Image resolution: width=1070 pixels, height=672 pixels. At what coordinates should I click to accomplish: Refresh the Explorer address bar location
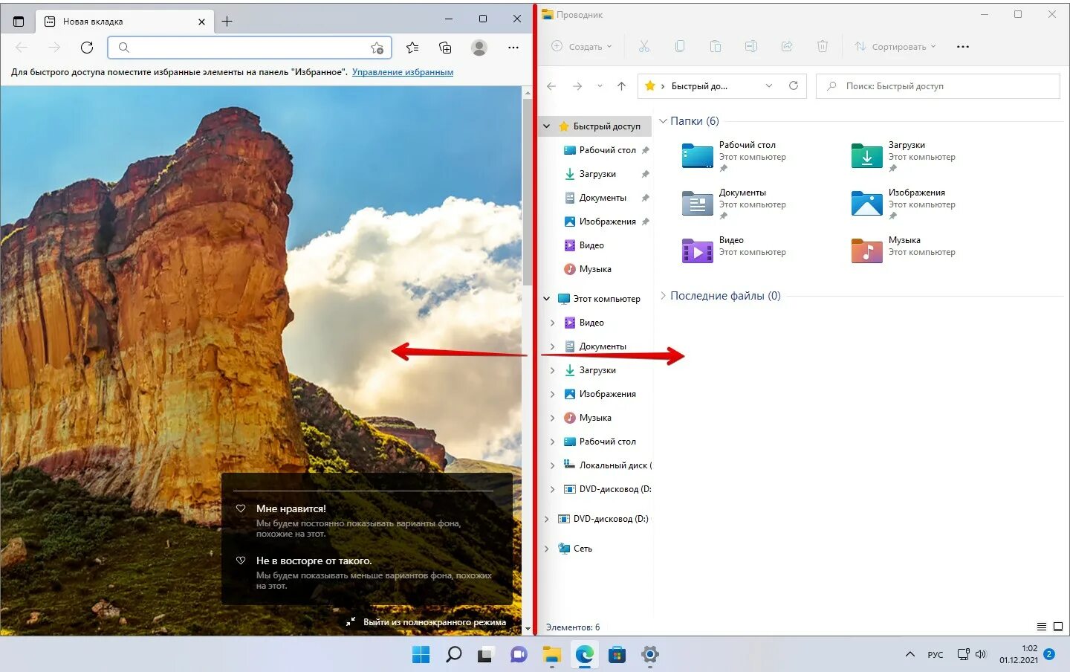794,86
